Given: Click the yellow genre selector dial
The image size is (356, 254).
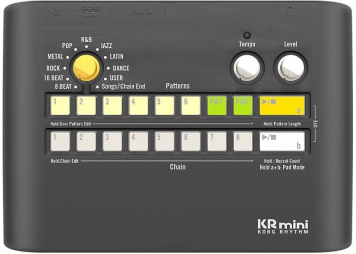Looking at the screenshot, I should click(86, 68).
